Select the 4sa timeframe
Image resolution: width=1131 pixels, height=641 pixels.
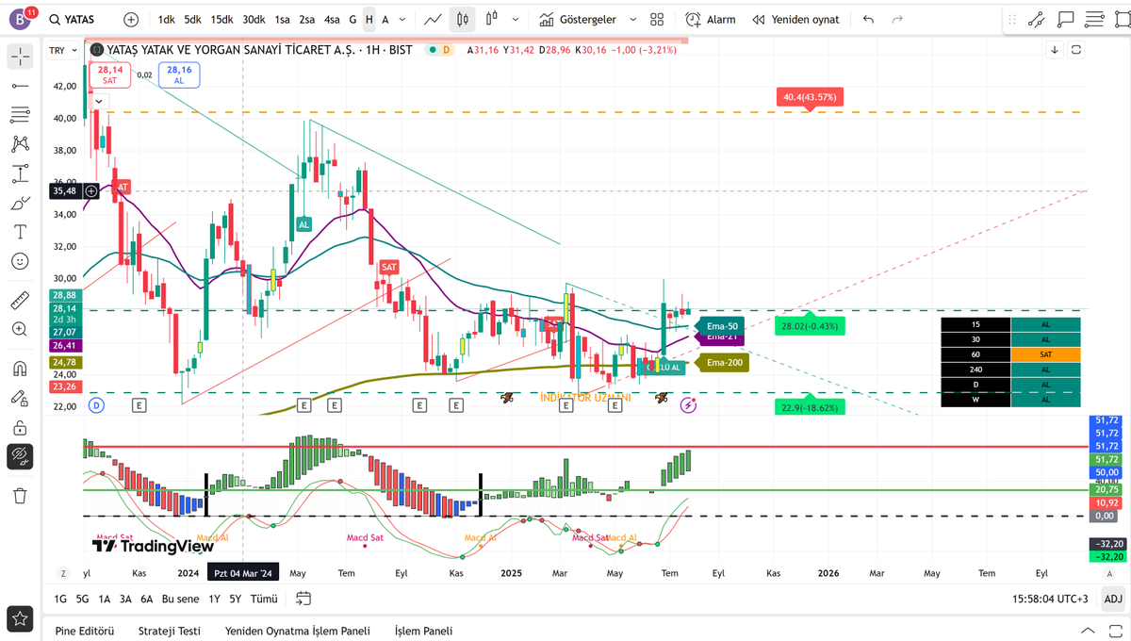[332, 19]
